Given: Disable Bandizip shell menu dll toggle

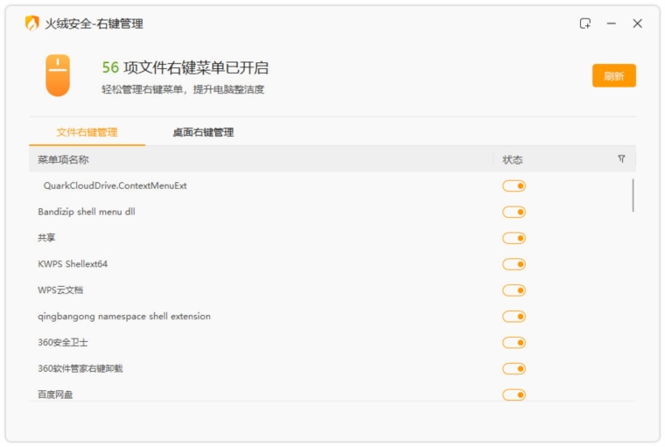Looking at the screenshot, I should (x=514, y=212).
